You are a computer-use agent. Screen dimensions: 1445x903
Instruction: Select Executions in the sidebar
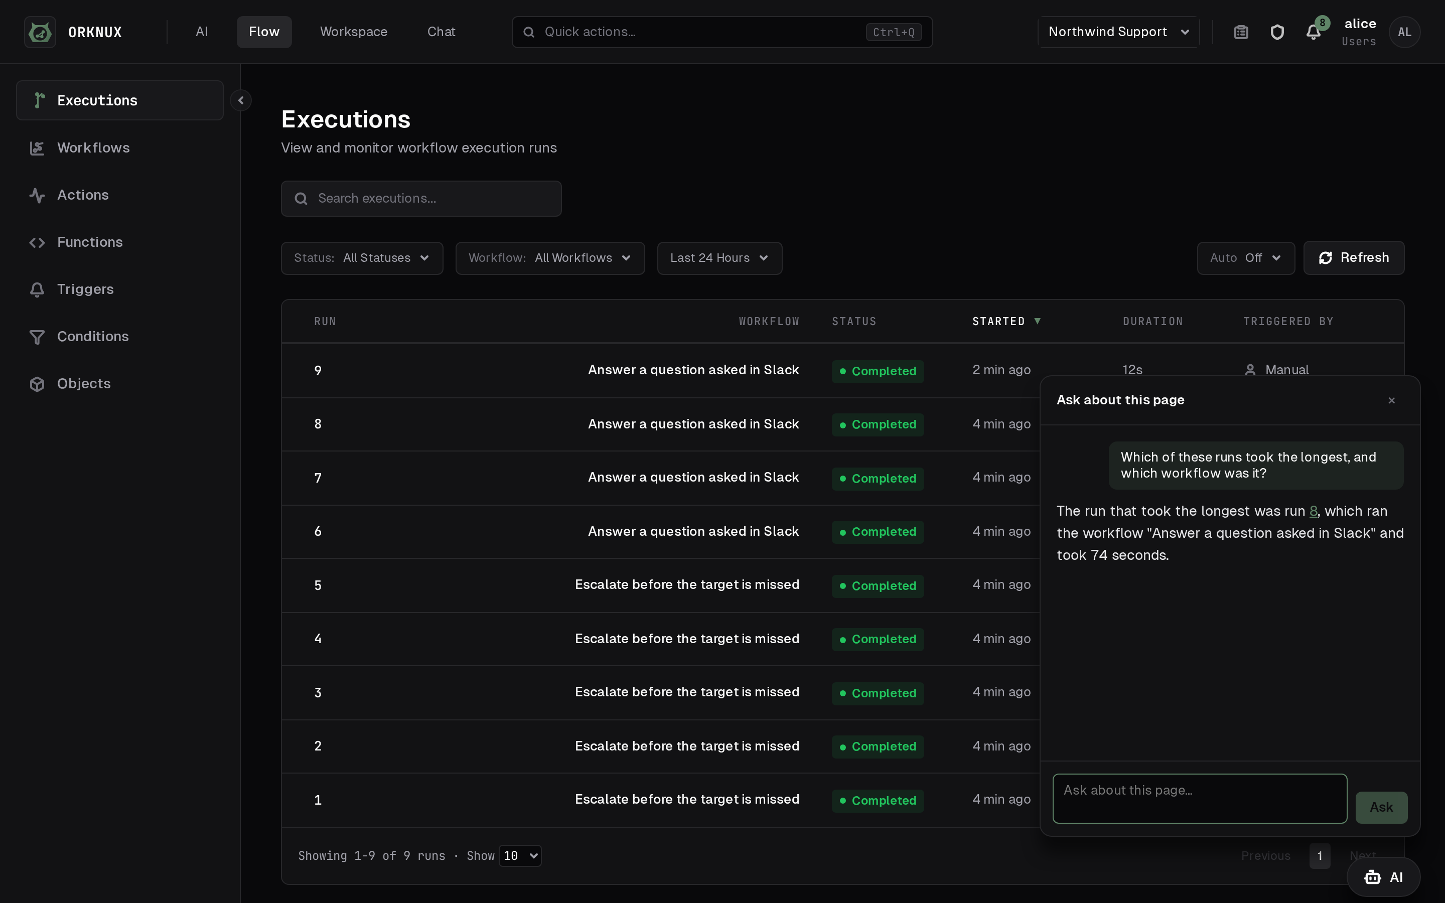click(x=120, y=100)
